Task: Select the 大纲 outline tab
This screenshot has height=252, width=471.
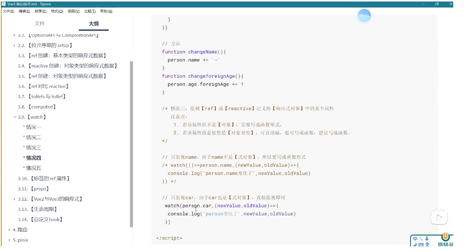Action: click(x=94, y=23)
